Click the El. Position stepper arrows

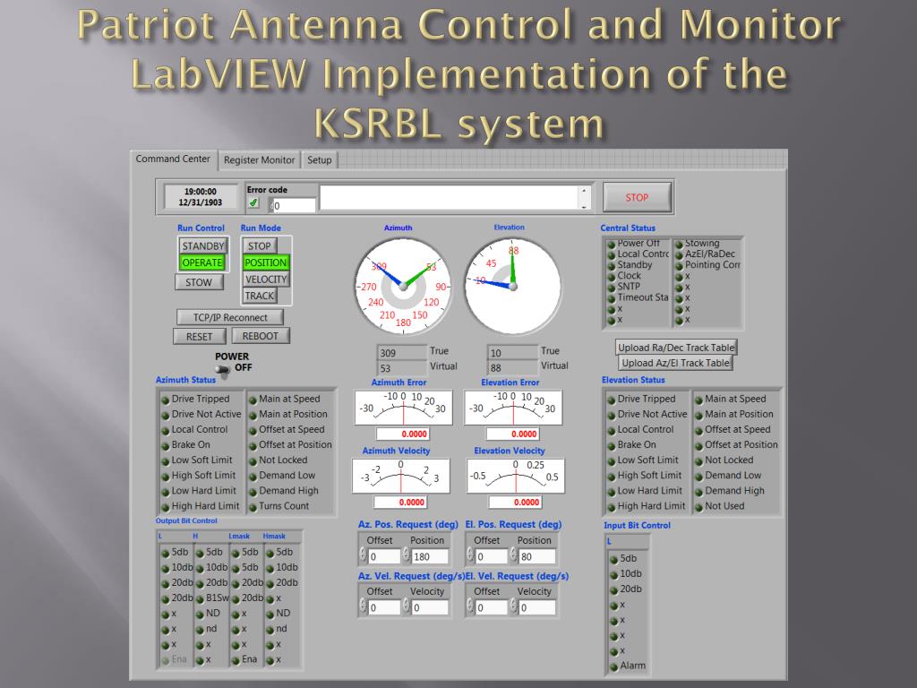pos(513,555)
